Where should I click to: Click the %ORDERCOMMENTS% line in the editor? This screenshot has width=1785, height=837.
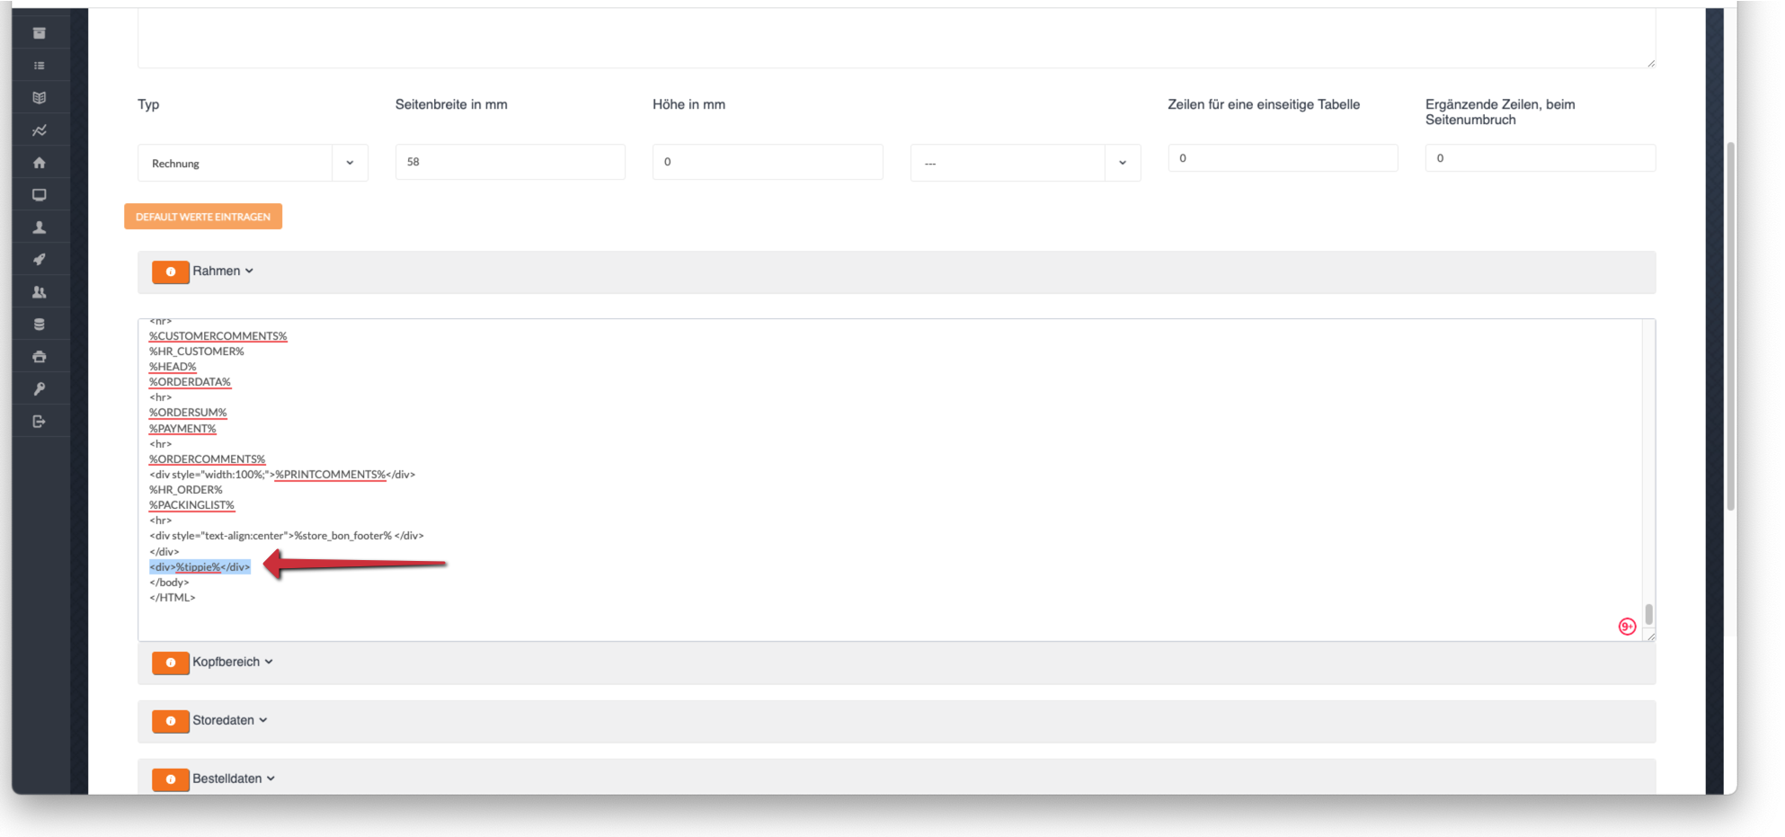(208, 459)
